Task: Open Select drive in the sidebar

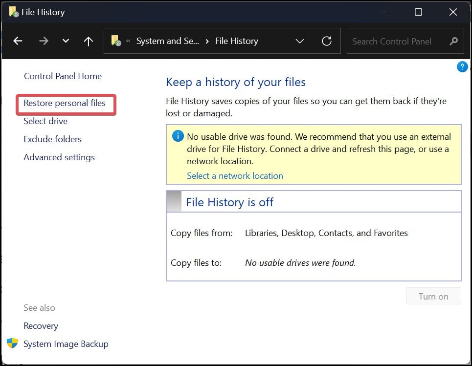Action: [x=45, y=121]
